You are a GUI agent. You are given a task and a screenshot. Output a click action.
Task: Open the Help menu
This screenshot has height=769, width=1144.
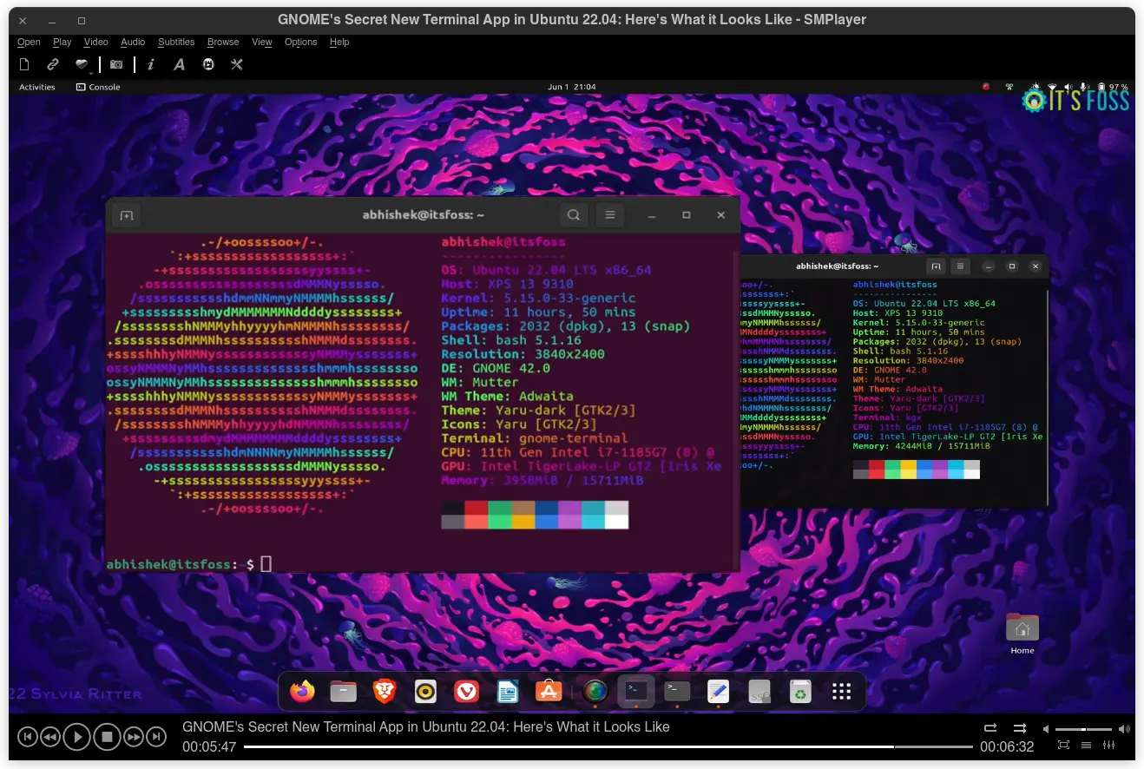pos(339,42)
